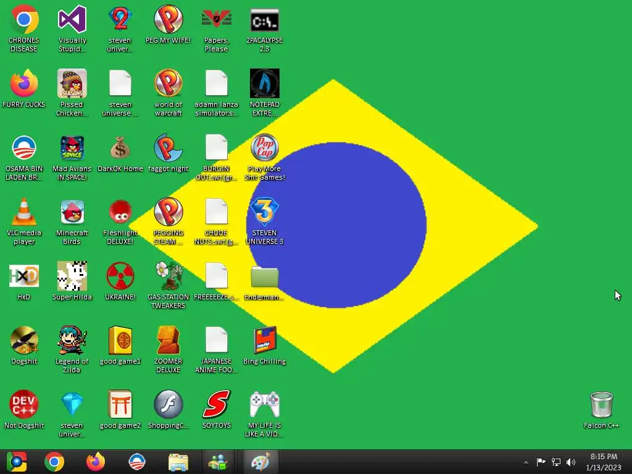This screenshot has width=632, height=474.
Task: Select the Minecraft Birds icon
Action: coord(72,212)
